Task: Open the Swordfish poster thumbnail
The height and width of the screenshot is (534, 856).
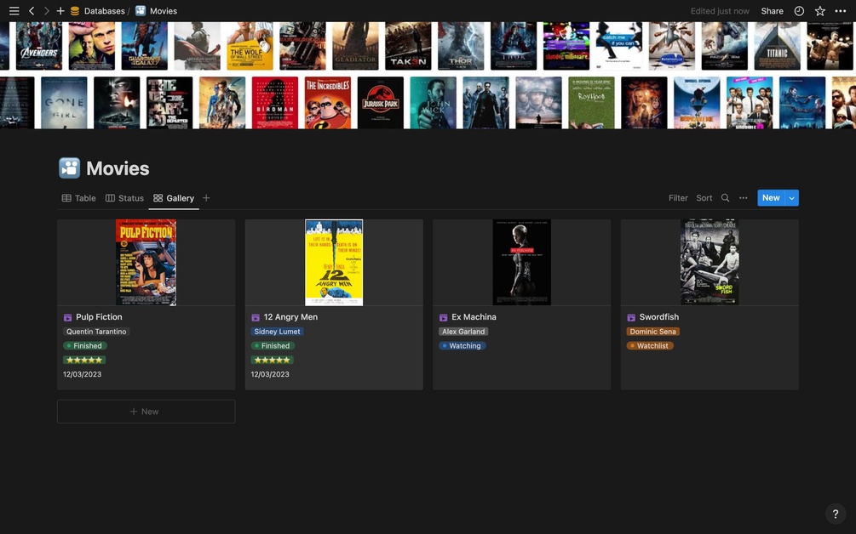Action: pos(710,262)
